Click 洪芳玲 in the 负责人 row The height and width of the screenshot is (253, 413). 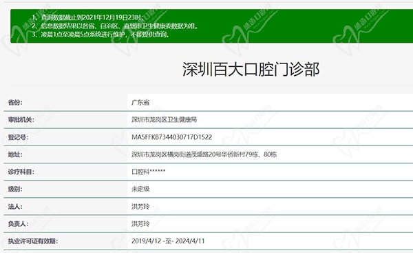point(140,224)
